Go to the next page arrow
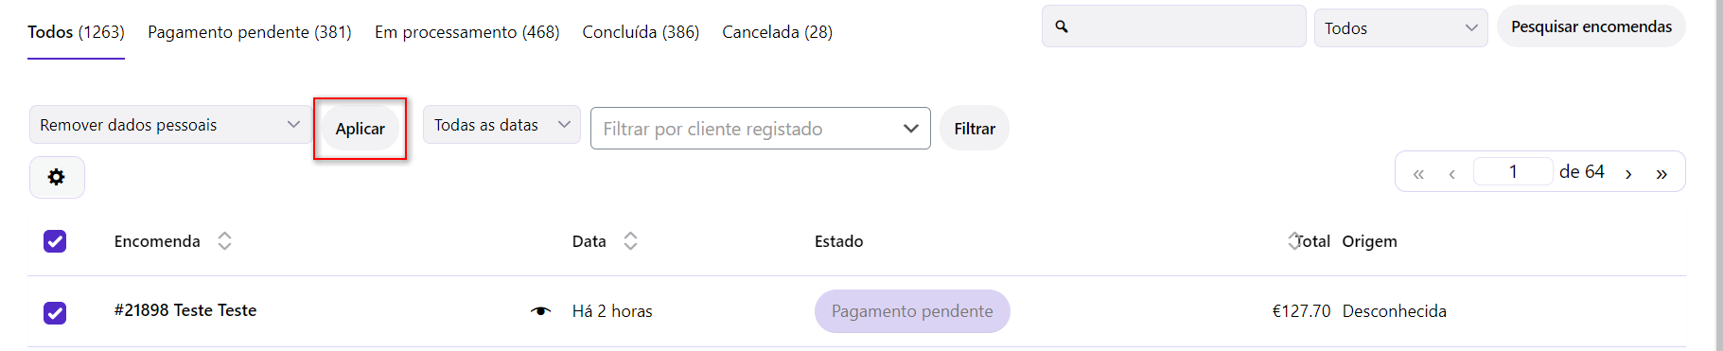 coord(1628,173)
